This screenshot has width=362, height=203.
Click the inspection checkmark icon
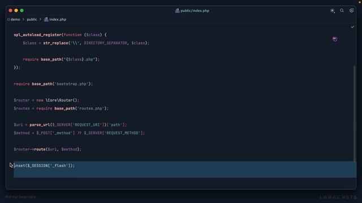click(x=352, y=27)
